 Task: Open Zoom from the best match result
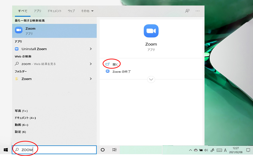[x=54, y=31]
